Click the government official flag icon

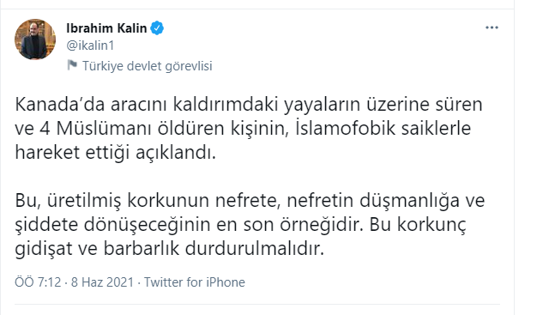72,65
